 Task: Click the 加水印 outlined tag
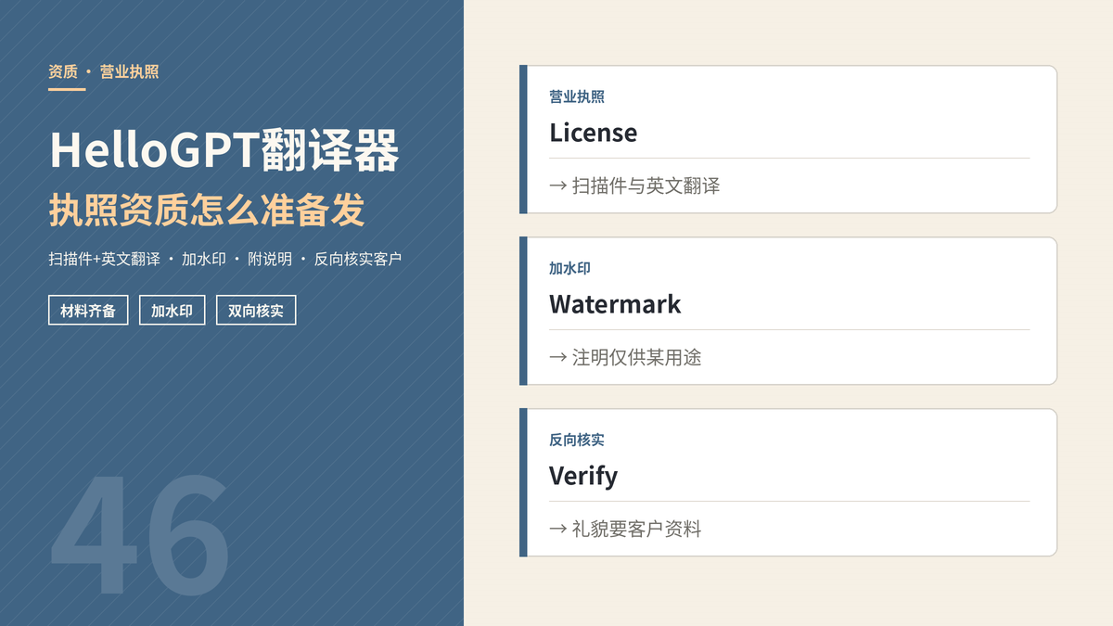click(172, 311)
